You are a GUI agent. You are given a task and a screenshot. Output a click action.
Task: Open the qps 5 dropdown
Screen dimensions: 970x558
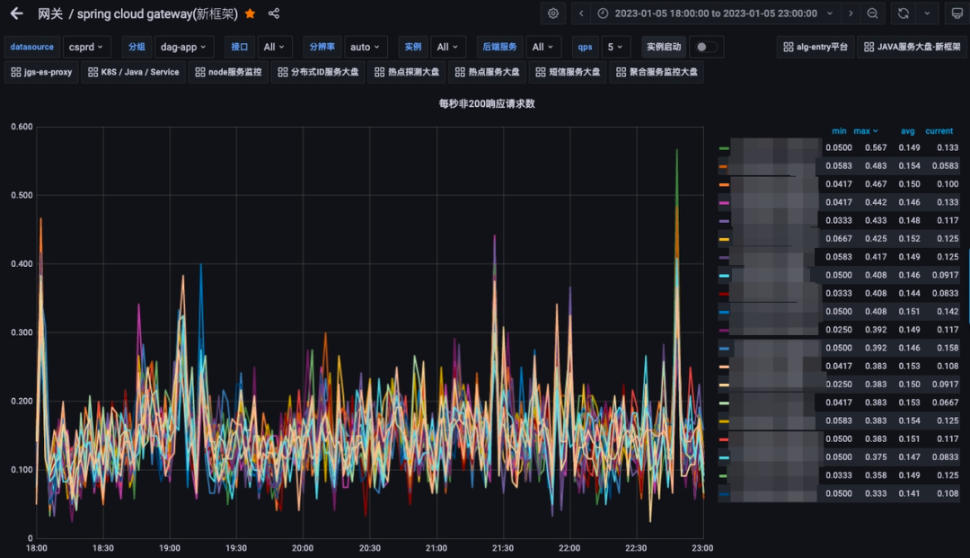click(x=615, y=47)
